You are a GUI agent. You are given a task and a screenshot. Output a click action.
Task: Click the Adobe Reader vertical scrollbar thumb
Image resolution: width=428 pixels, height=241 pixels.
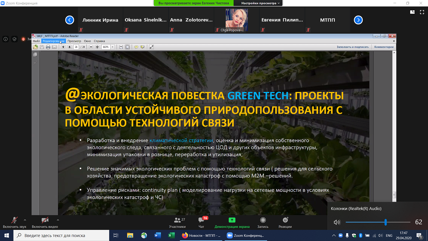click(x=394, y=195)
